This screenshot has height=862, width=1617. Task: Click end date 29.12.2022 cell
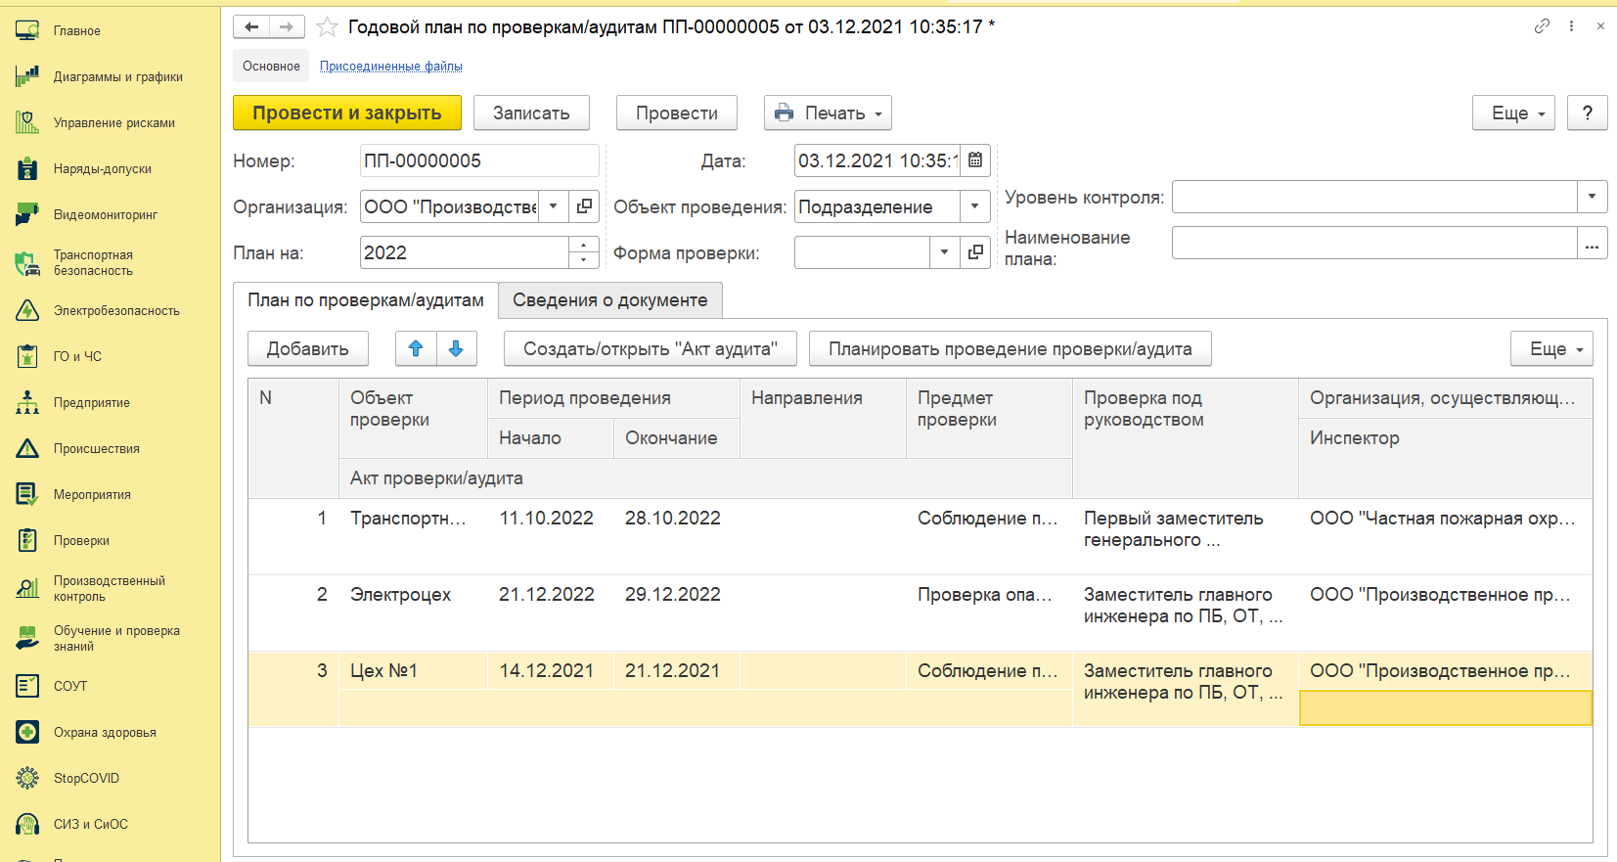(x=677, y=595)
